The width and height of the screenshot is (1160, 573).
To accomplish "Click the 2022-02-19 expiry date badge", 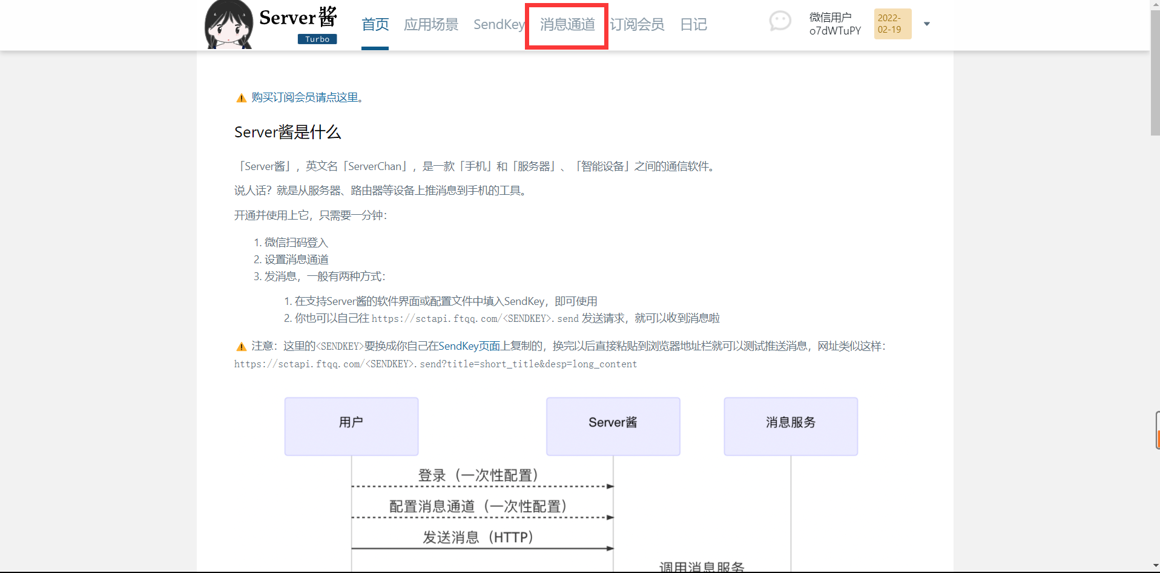I will point(892,24).
